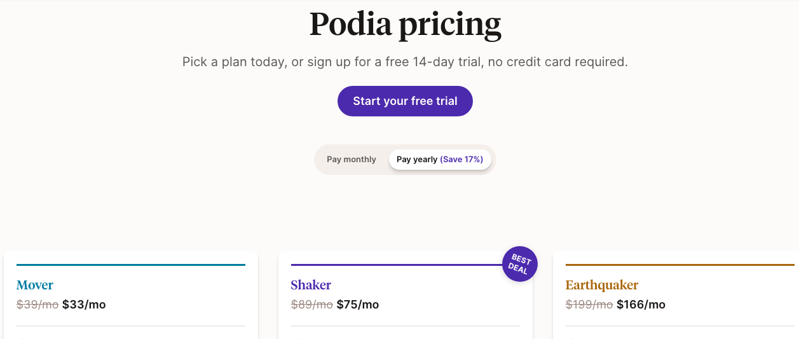The width and height of the screenshot is (799, 339).
Task: Click the Mover $33/mo yearly price
Action: click(x=84, y=305)
